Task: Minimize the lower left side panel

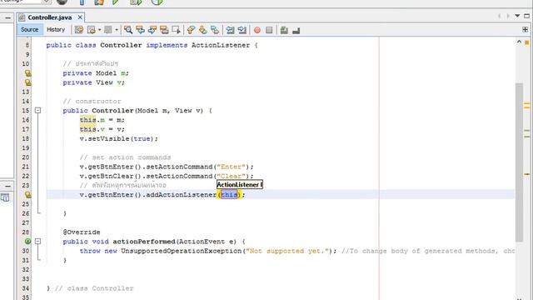Action: (x=7, y=186)
